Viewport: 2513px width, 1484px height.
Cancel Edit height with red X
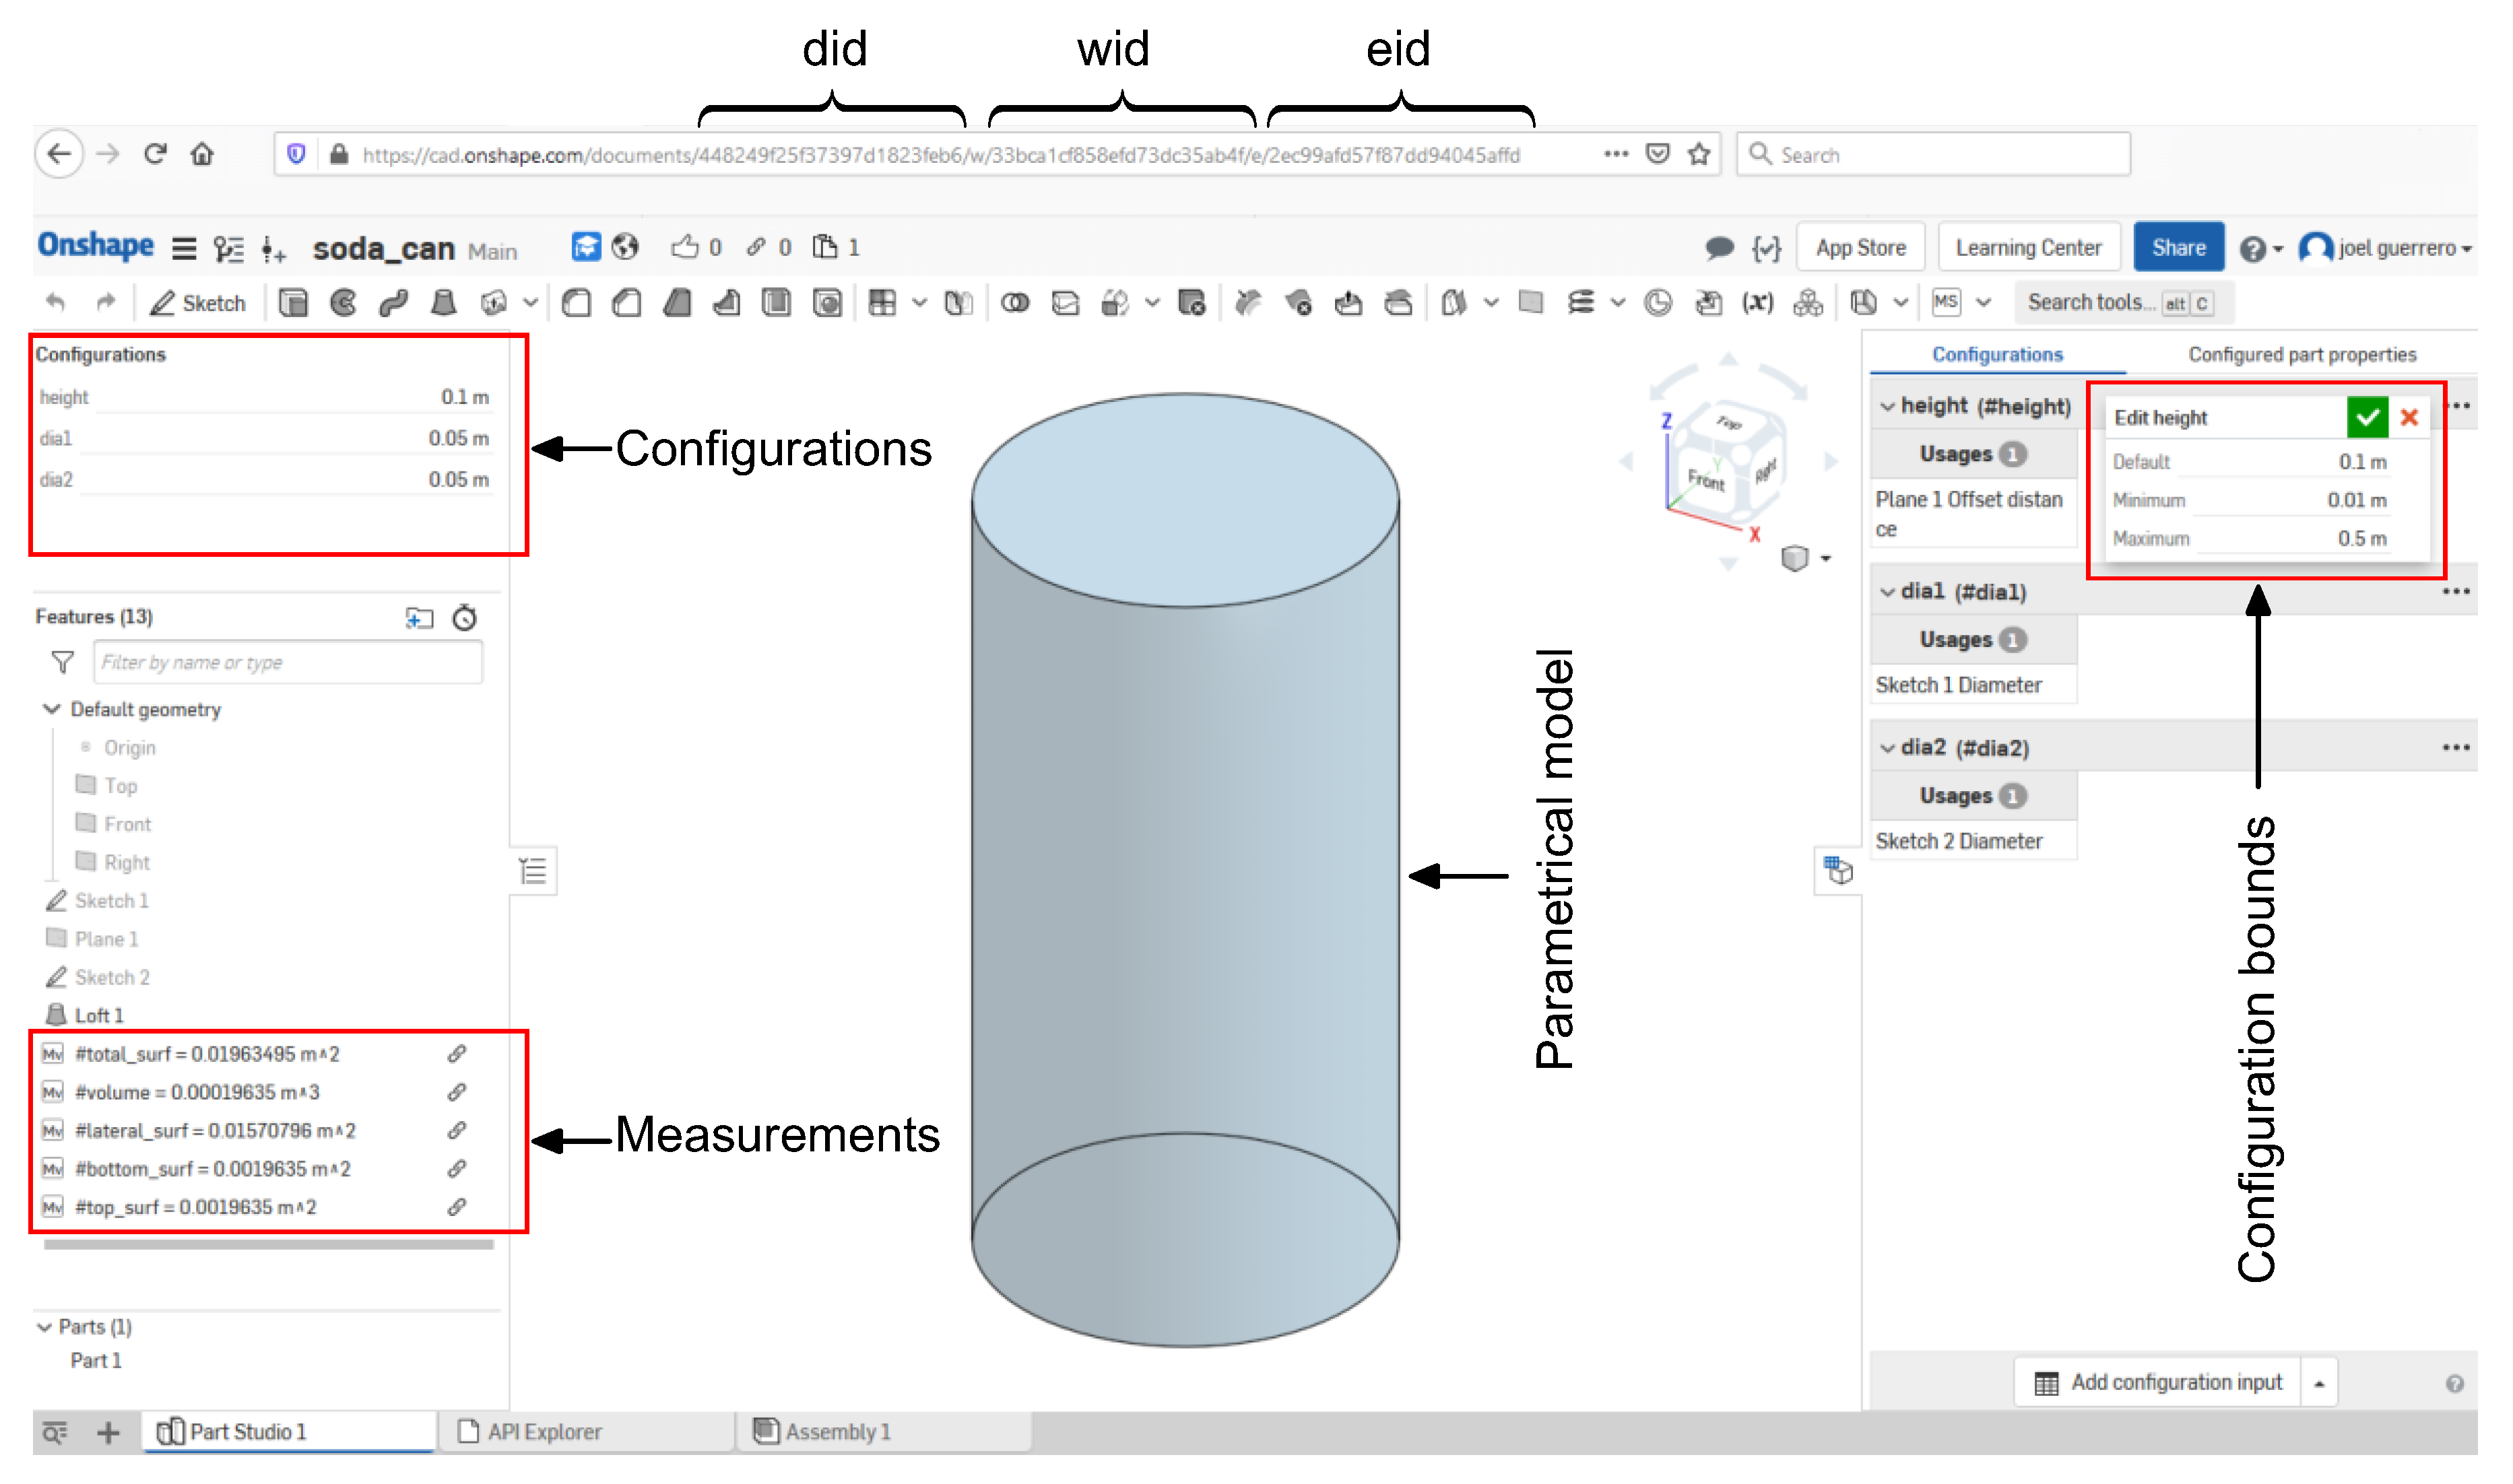coord(2409,418)
